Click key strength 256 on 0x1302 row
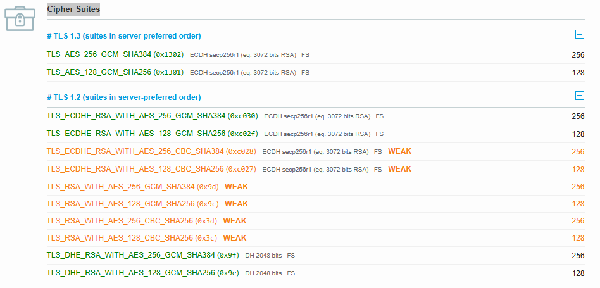 [578, 55]
